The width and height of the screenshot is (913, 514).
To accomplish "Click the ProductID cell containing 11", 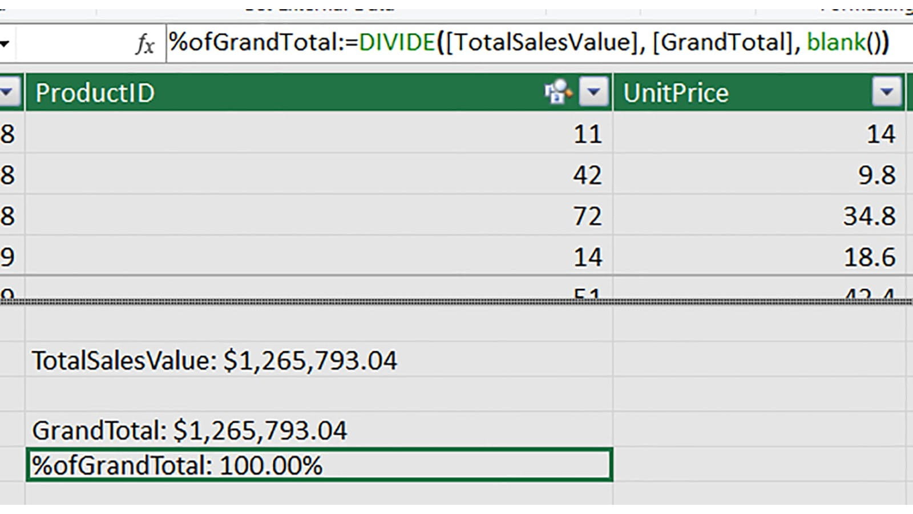I will tap(318, 134).
